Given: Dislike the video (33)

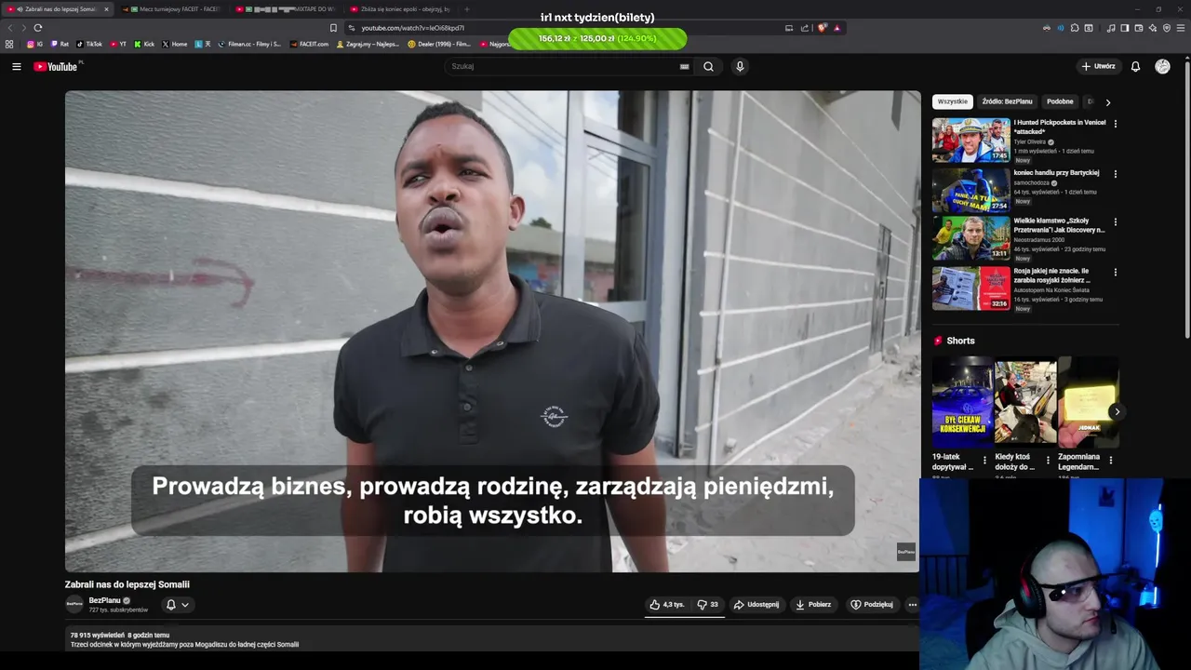Looking at the screenshot, I should [708, 604].
